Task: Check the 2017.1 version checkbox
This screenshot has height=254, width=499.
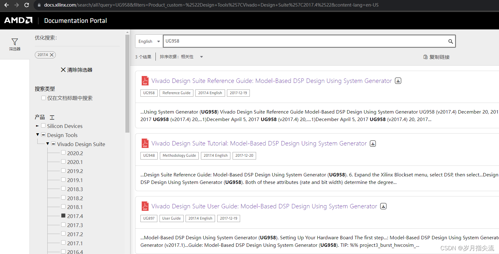Action: click(x=63, y=243)
